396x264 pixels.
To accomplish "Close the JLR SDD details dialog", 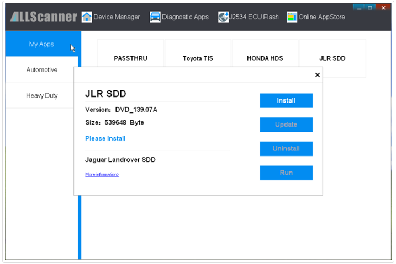I will [x=318, y=75].
